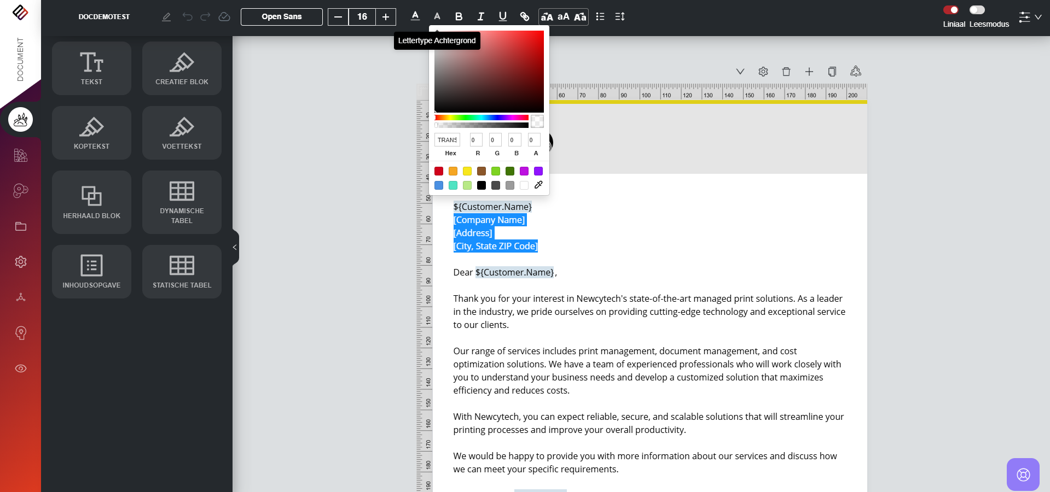Click the Hex color input field
This screenshot has height=492, width=1050.
(447, 140)
